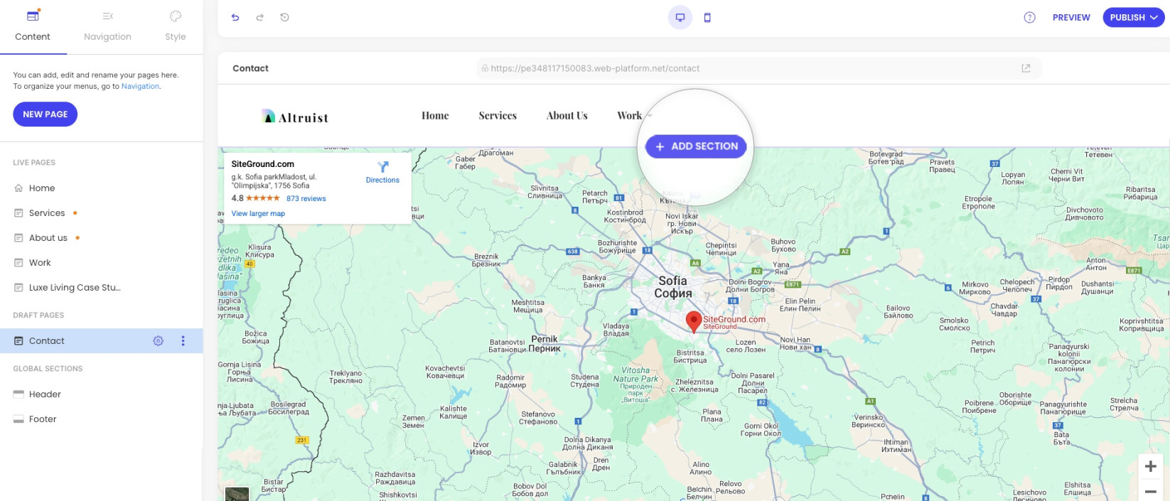The height and width of the screenshot is (501, 1170).
Task: Click the About us page icon
Action: [18, 238]
